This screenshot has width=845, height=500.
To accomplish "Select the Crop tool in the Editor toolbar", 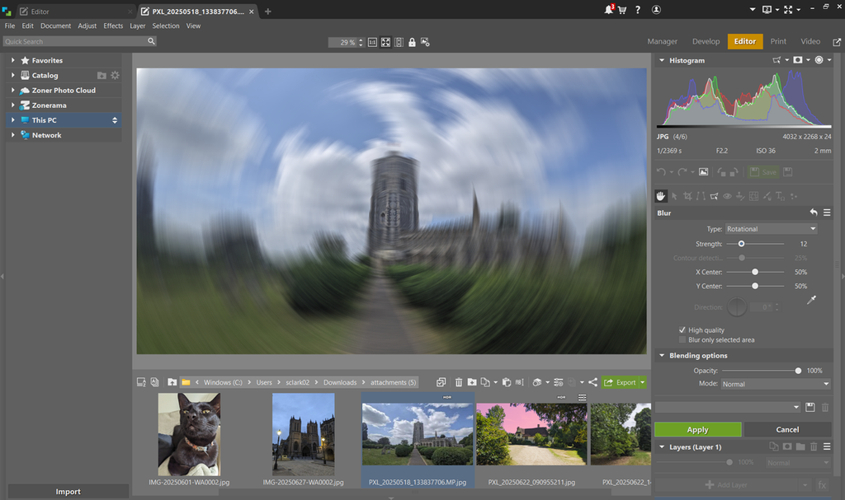I will click(688, 196).
